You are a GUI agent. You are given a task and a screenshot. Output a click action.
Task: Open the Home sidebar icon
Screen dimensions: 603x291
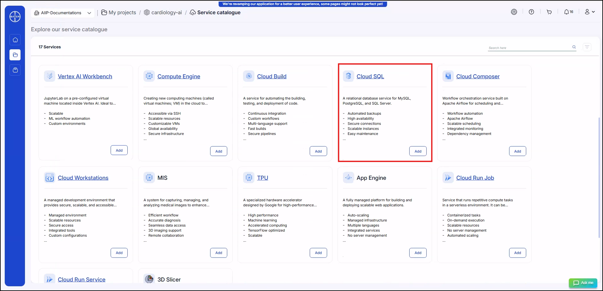pyautogui.click(x=15, y=40)
